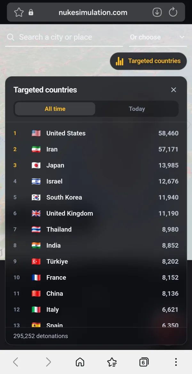Select the United States row
This screenshot has height=374, width=192.
tap(96, 133)
